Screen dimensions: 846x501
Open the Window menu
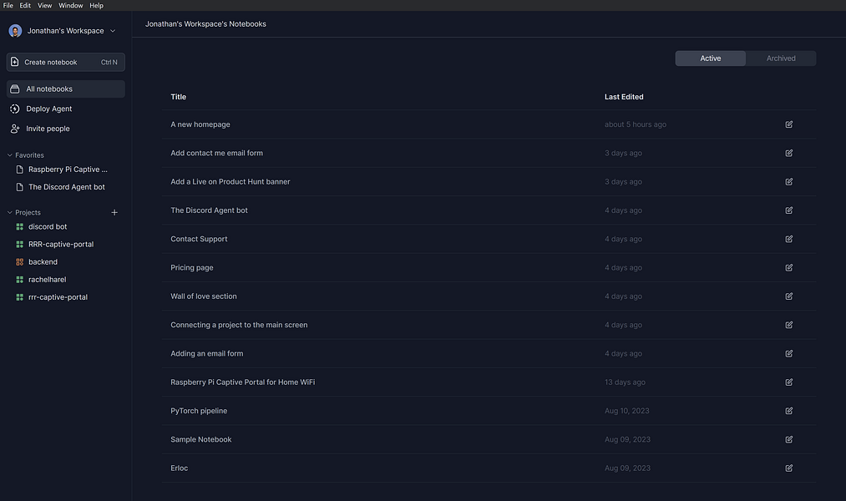[x=71, y=5]
